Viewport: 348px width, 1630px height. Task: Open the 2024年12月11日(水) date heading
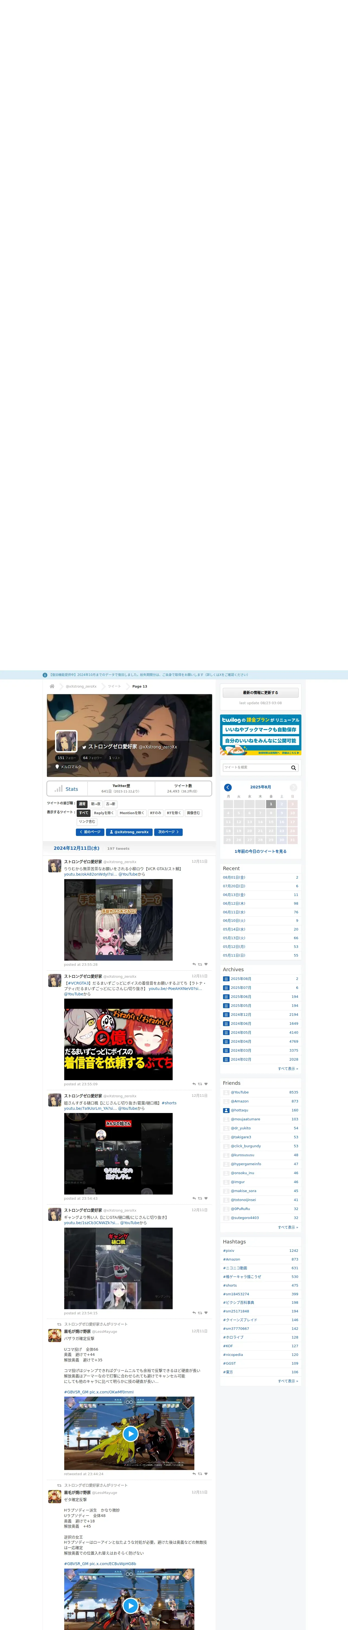[76, 848]
